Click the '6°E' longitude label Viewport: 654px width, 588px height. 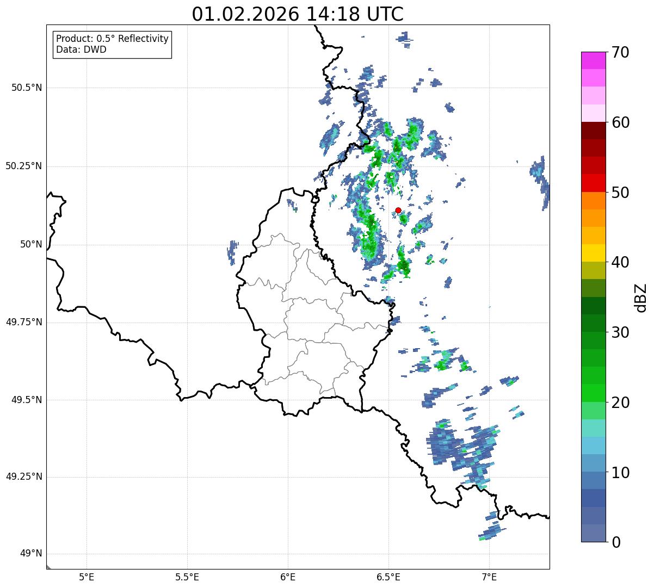click(288, 577)
